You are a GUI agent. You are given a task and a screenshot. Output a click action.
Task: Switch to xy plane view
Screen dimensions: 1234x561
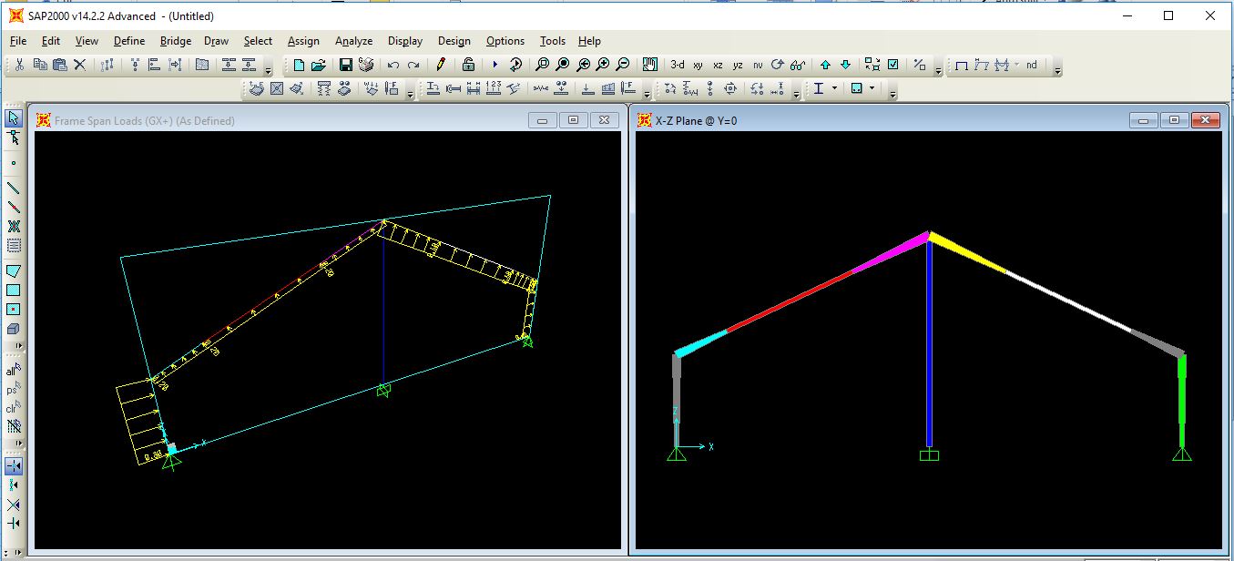tap(698, 65)
